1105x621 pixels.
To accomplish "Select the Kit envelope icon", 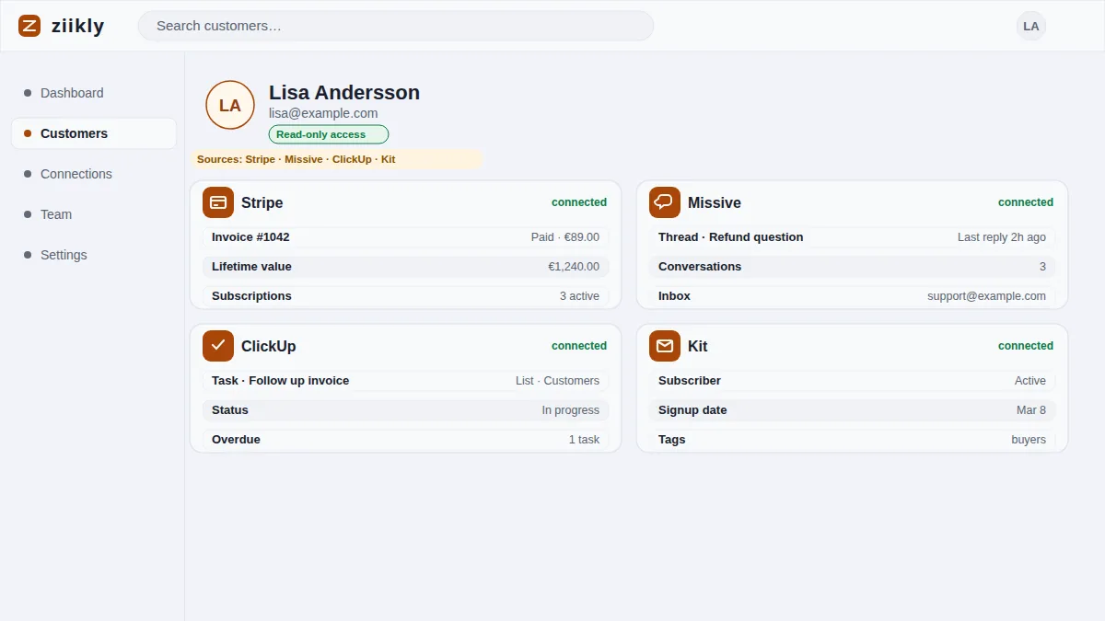I will coord(665,346).
